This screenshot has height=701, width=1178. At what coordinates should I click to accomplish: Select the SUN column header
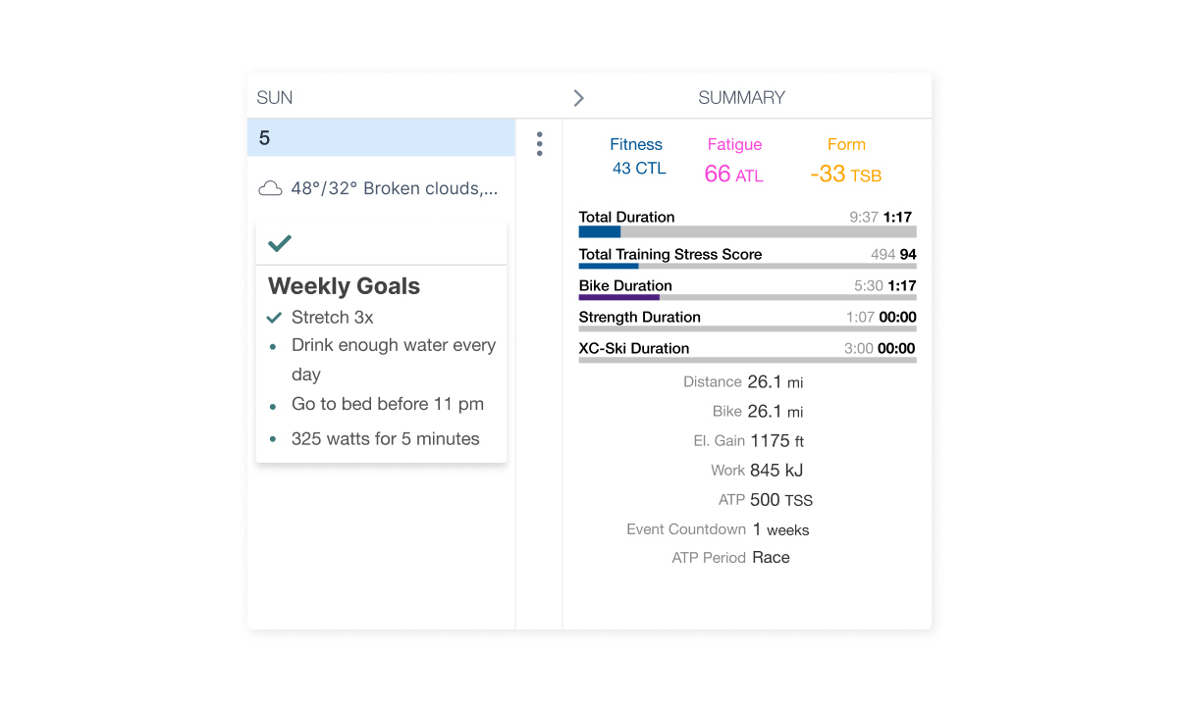pyautogui.click(x=274, y=97)
